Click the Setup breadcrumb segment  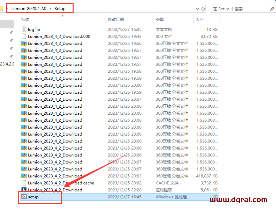pos(60,9)
